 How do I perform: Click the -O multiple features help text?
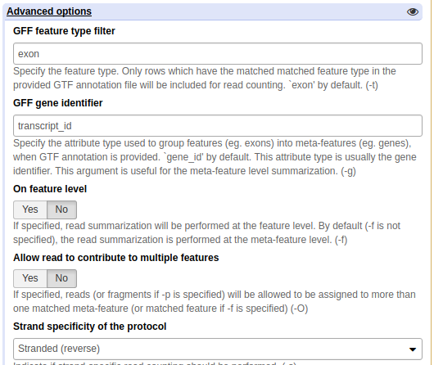tap(214, 301)
